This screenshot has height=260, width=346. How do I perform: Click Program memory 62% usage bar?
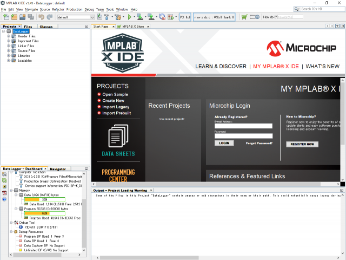(44, 213)
